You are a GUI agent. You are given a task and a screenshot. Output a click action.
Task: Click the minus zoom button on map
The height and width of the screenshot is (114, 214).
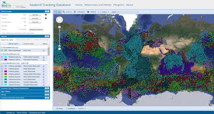(x=60, y=49)
